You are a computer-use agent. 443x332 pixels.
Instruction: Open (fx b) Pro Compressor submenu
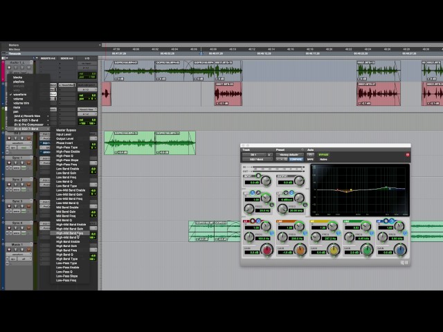(28, 124)
